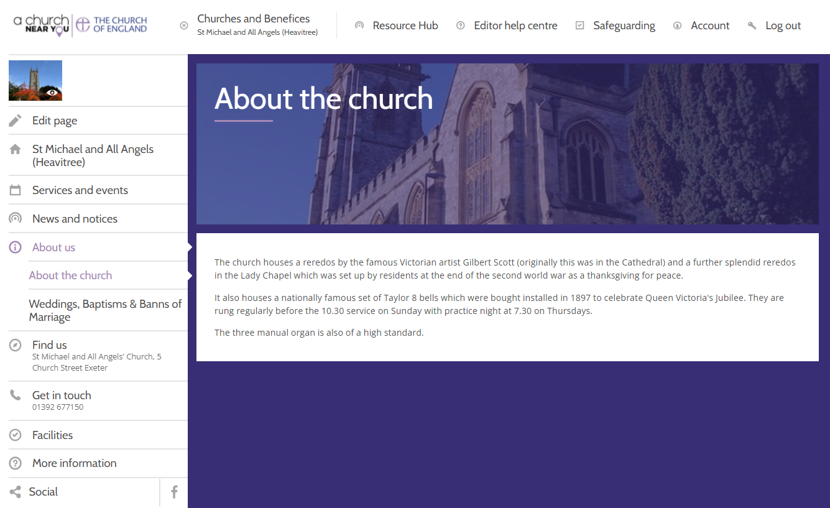830x508 pixels.
Task: Click the church address text under Find us
Action: tap(96, 363)
